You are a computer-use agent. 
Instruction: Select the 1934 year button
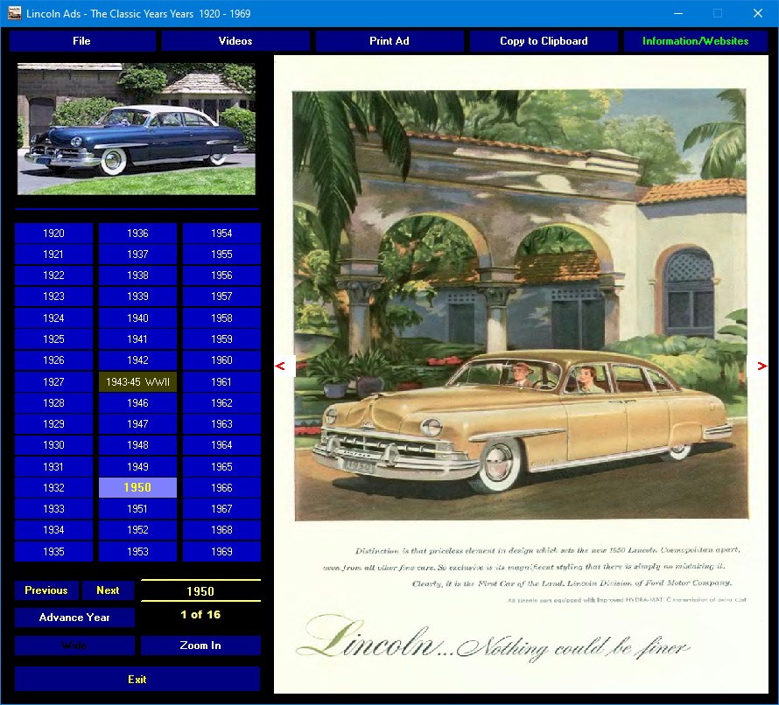(x=53, y=530)
